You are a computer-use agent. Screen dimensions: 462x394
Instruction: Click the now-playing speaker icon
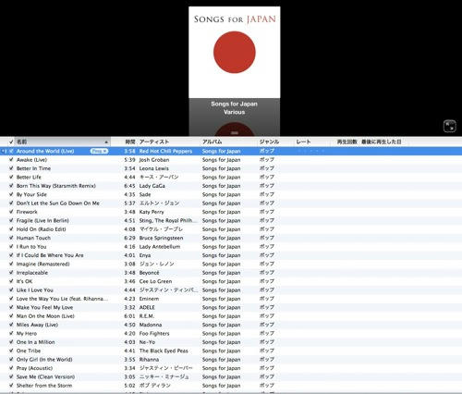point(4,151)
